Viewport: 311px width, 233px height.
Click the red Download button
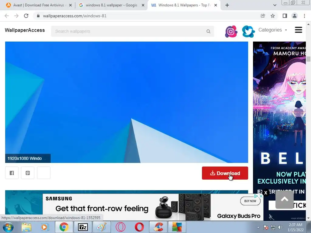[225, 173]
